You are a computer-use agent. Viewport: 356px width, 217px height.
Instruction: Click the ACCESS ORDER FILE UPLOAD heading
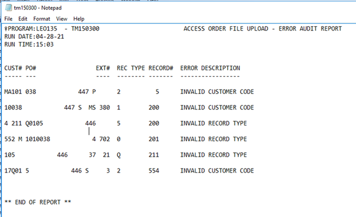click(226, 29)
